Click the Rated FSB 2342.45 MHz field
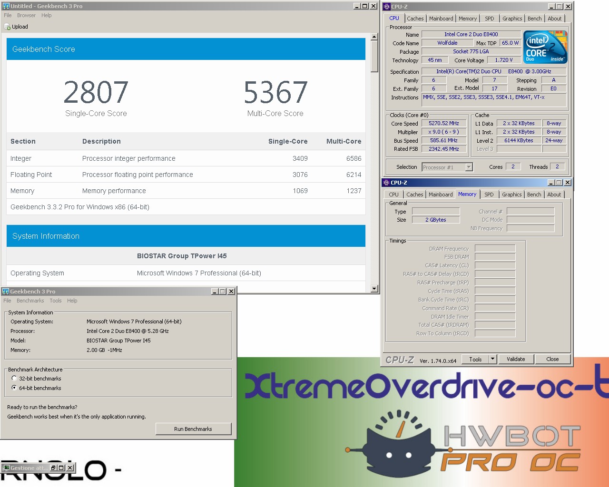Image resolution: width=609 pixels, height=487 pixels. coord(444,149)
